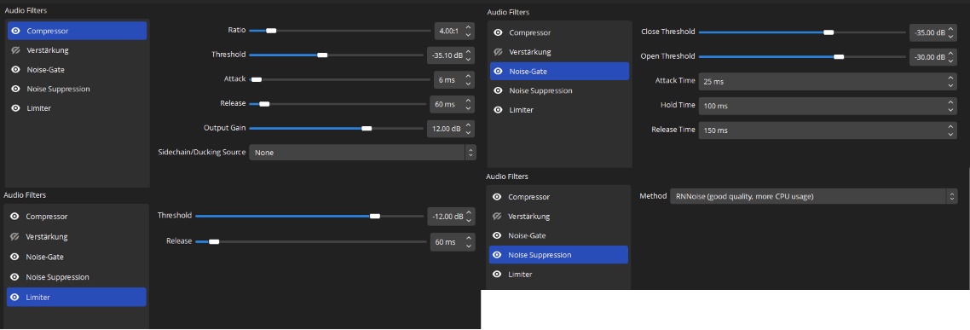Toggle Limiter eye in Noise Suppression-selected panel
The image size is (970, 330).
click(496, 275)
